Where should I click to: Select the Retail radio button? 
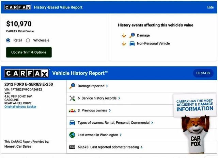[x=8, y=40]
